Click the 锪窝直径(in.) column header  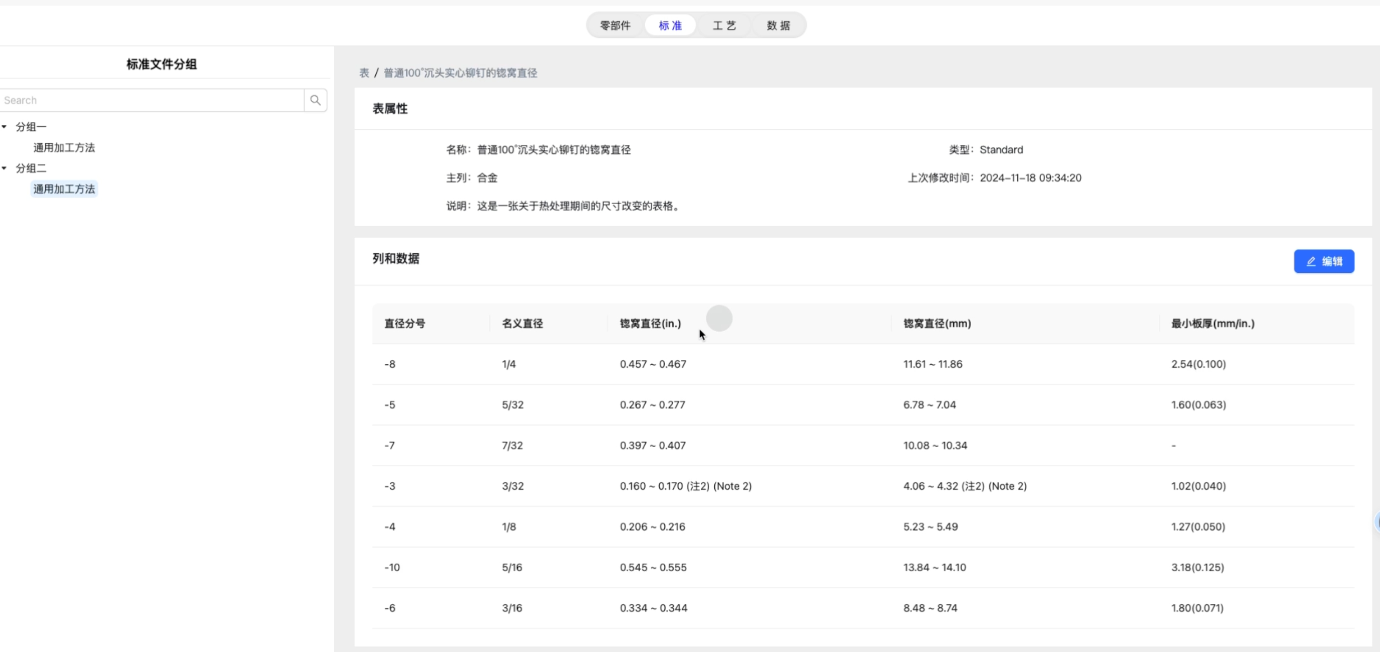click(x=650, y=323)
